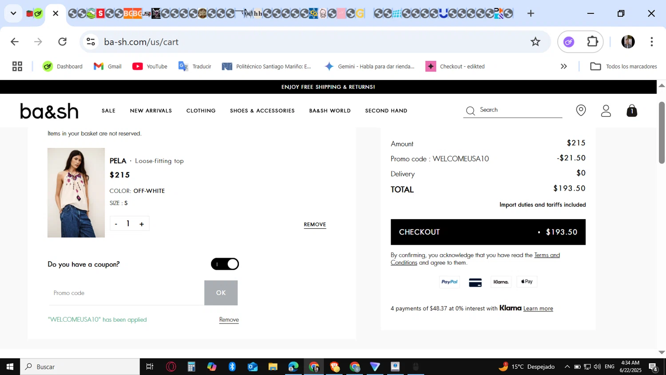666x375 pixels.
Task: Open Microsoft Edge from the taskbar
Action: point(293,367)
